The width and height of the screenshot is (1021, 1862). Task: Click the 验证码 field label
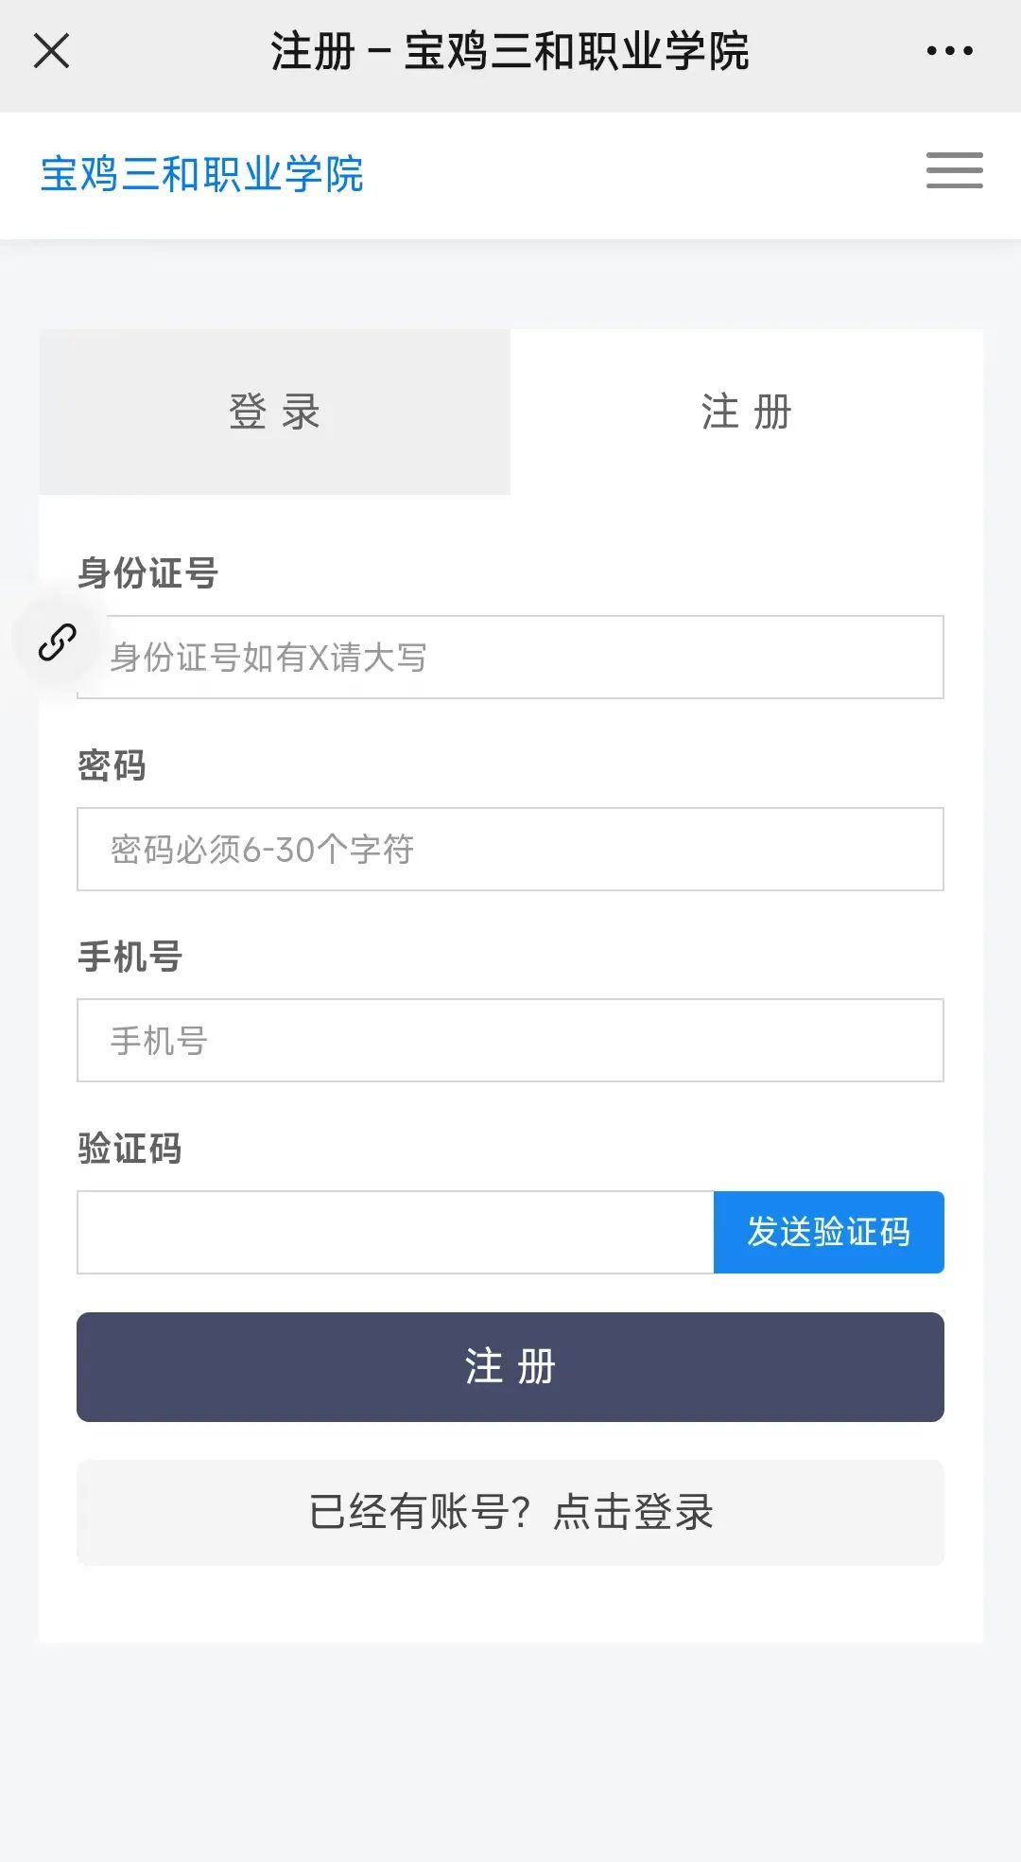(130, 1149)
